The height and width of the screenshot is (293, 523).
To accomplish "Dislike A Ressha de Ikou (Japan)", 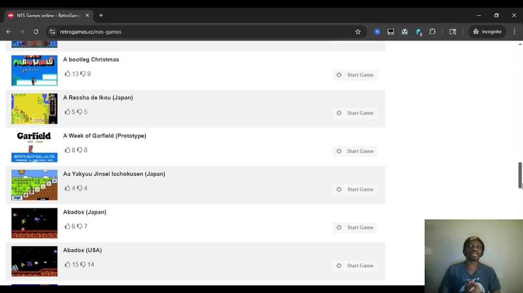I will pyautogui.click(x=79, y=112).
